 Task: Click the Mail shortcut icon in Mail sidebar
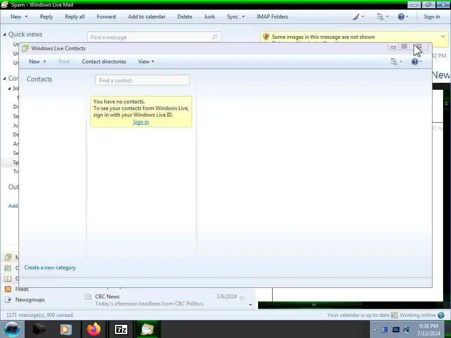tap(8, 257)
